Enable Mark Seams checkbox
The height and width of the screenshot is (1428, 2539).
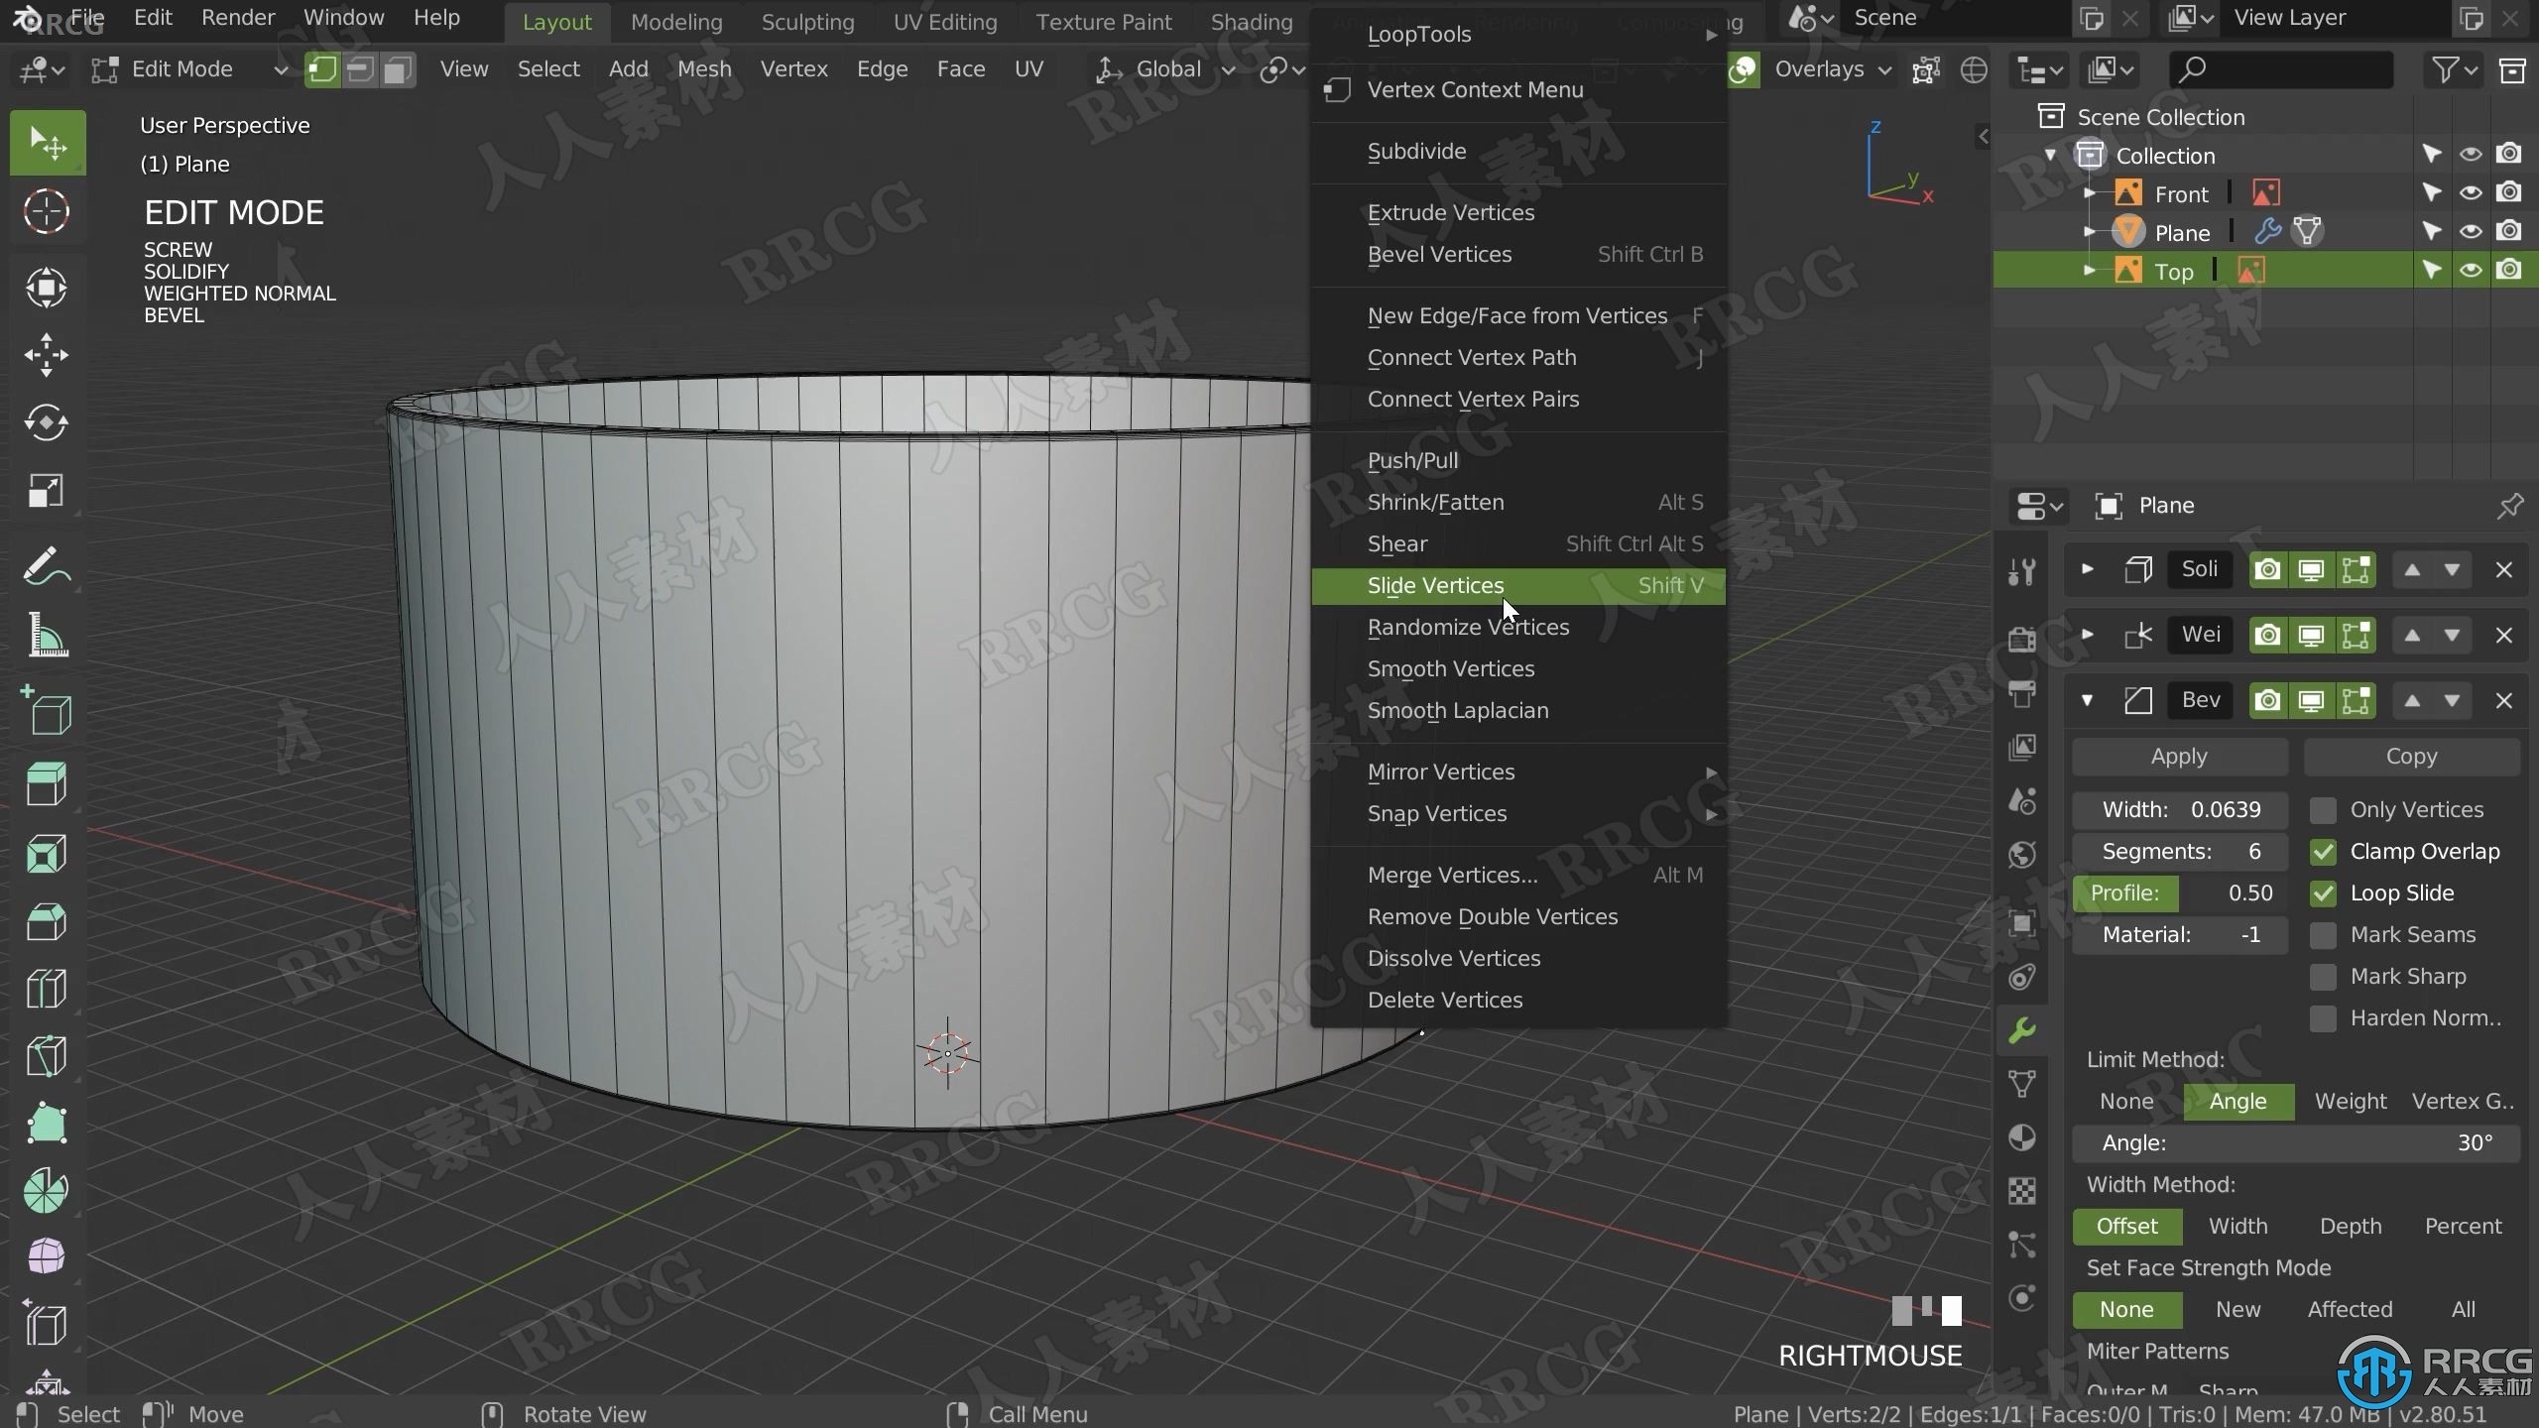click(x=2321, y=934)
